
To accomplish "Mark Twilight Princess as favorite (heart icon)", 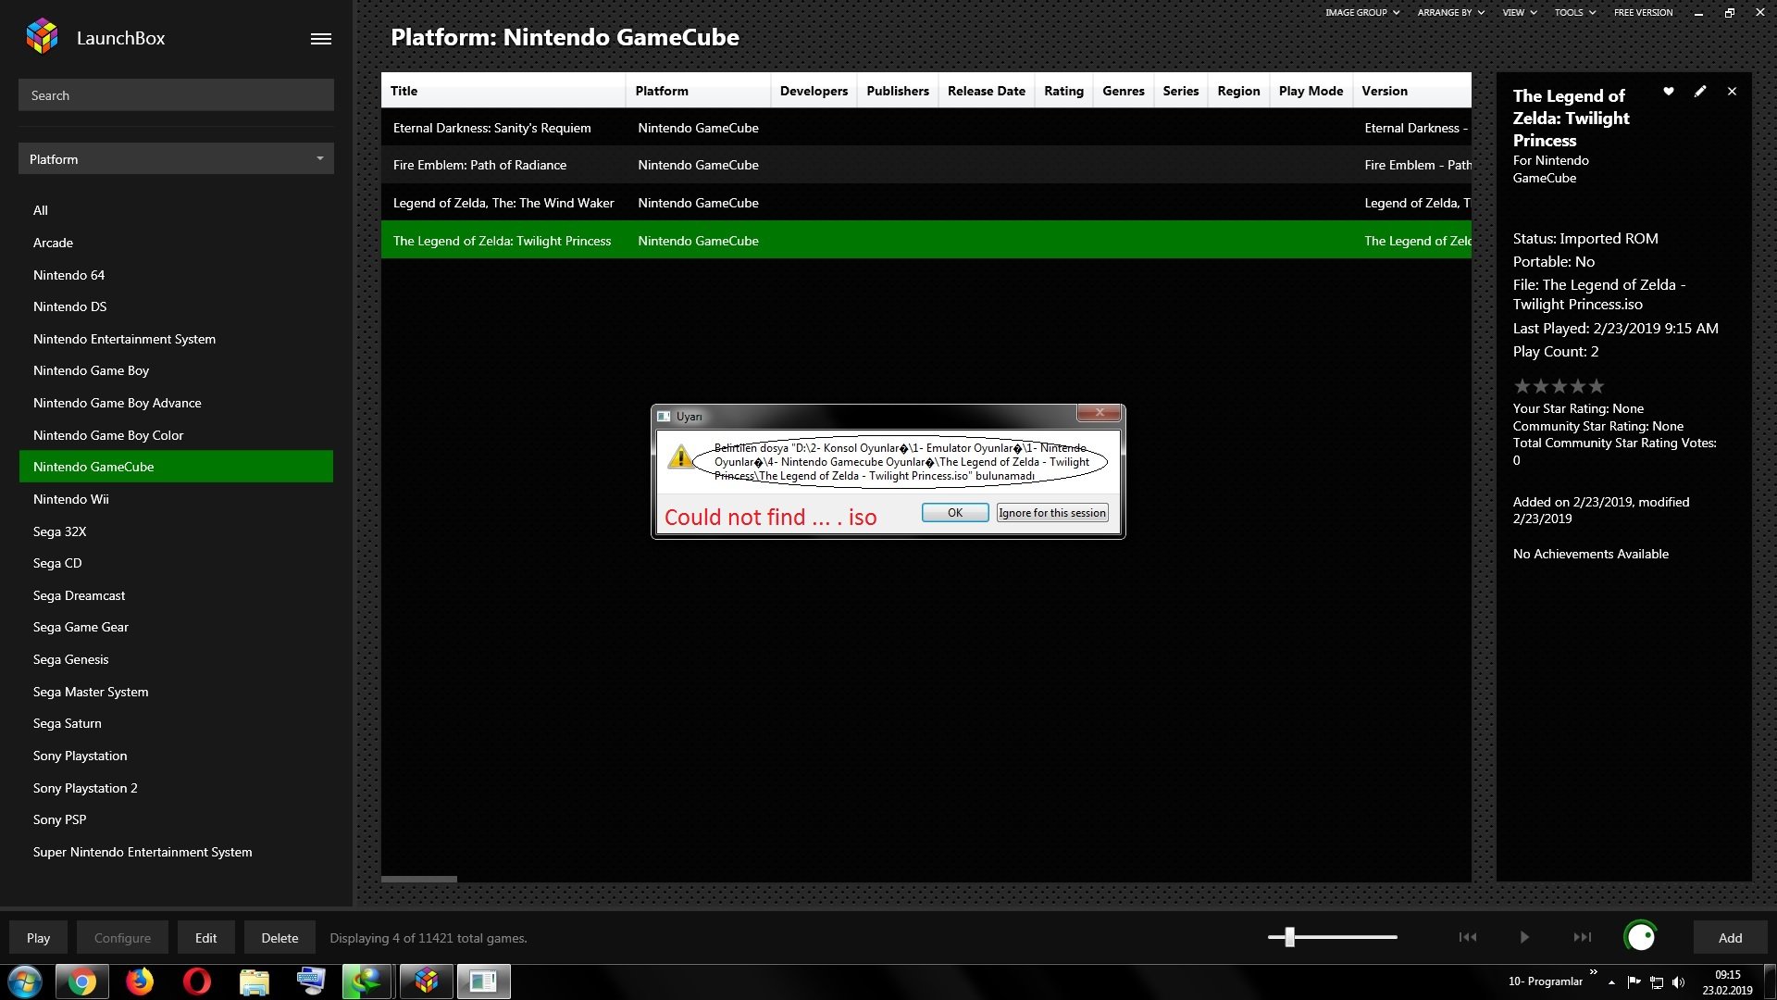I will click(x=1669, y=92).
